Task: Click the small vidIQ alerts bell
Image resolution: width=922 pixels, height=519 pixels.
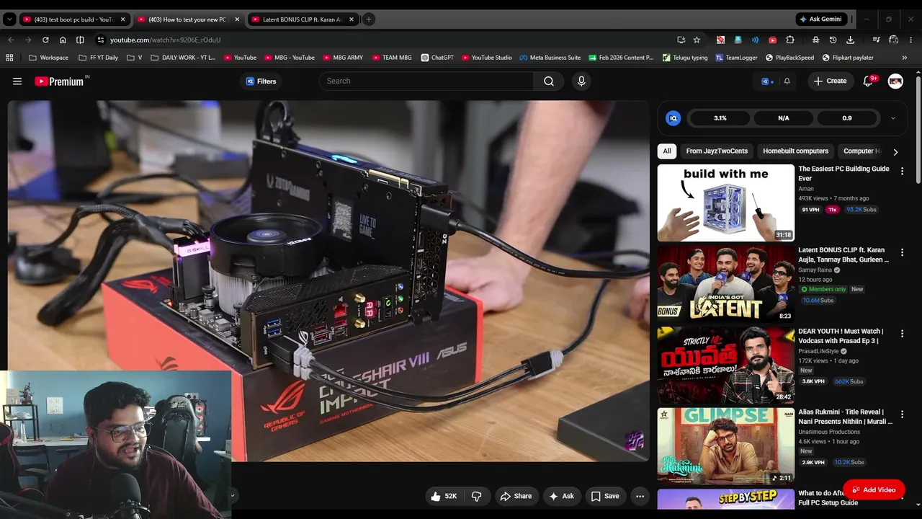Action: point(787,81)
